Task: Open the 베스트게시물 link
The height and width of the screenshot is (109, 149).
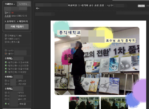Action: [13, 42]
